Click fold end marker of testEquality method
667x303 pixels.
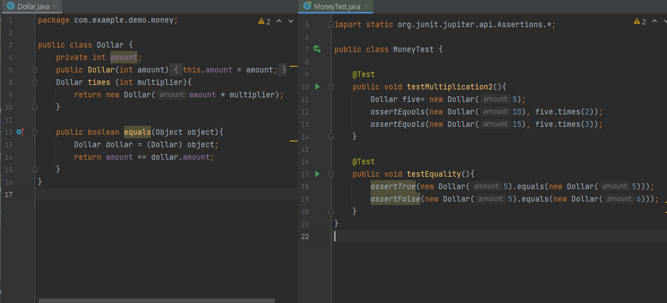tap(332, 211)
